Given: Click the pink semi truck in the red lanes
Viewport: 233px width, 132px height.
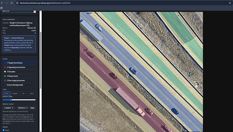Looking at the screenshot, I should [x=130, y=102].
